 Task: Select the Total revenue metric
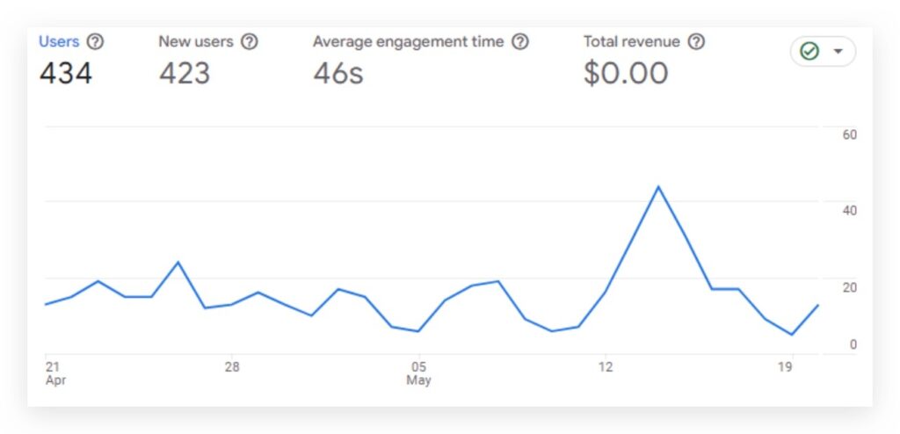pyautogui.click(x=631, y=42)
